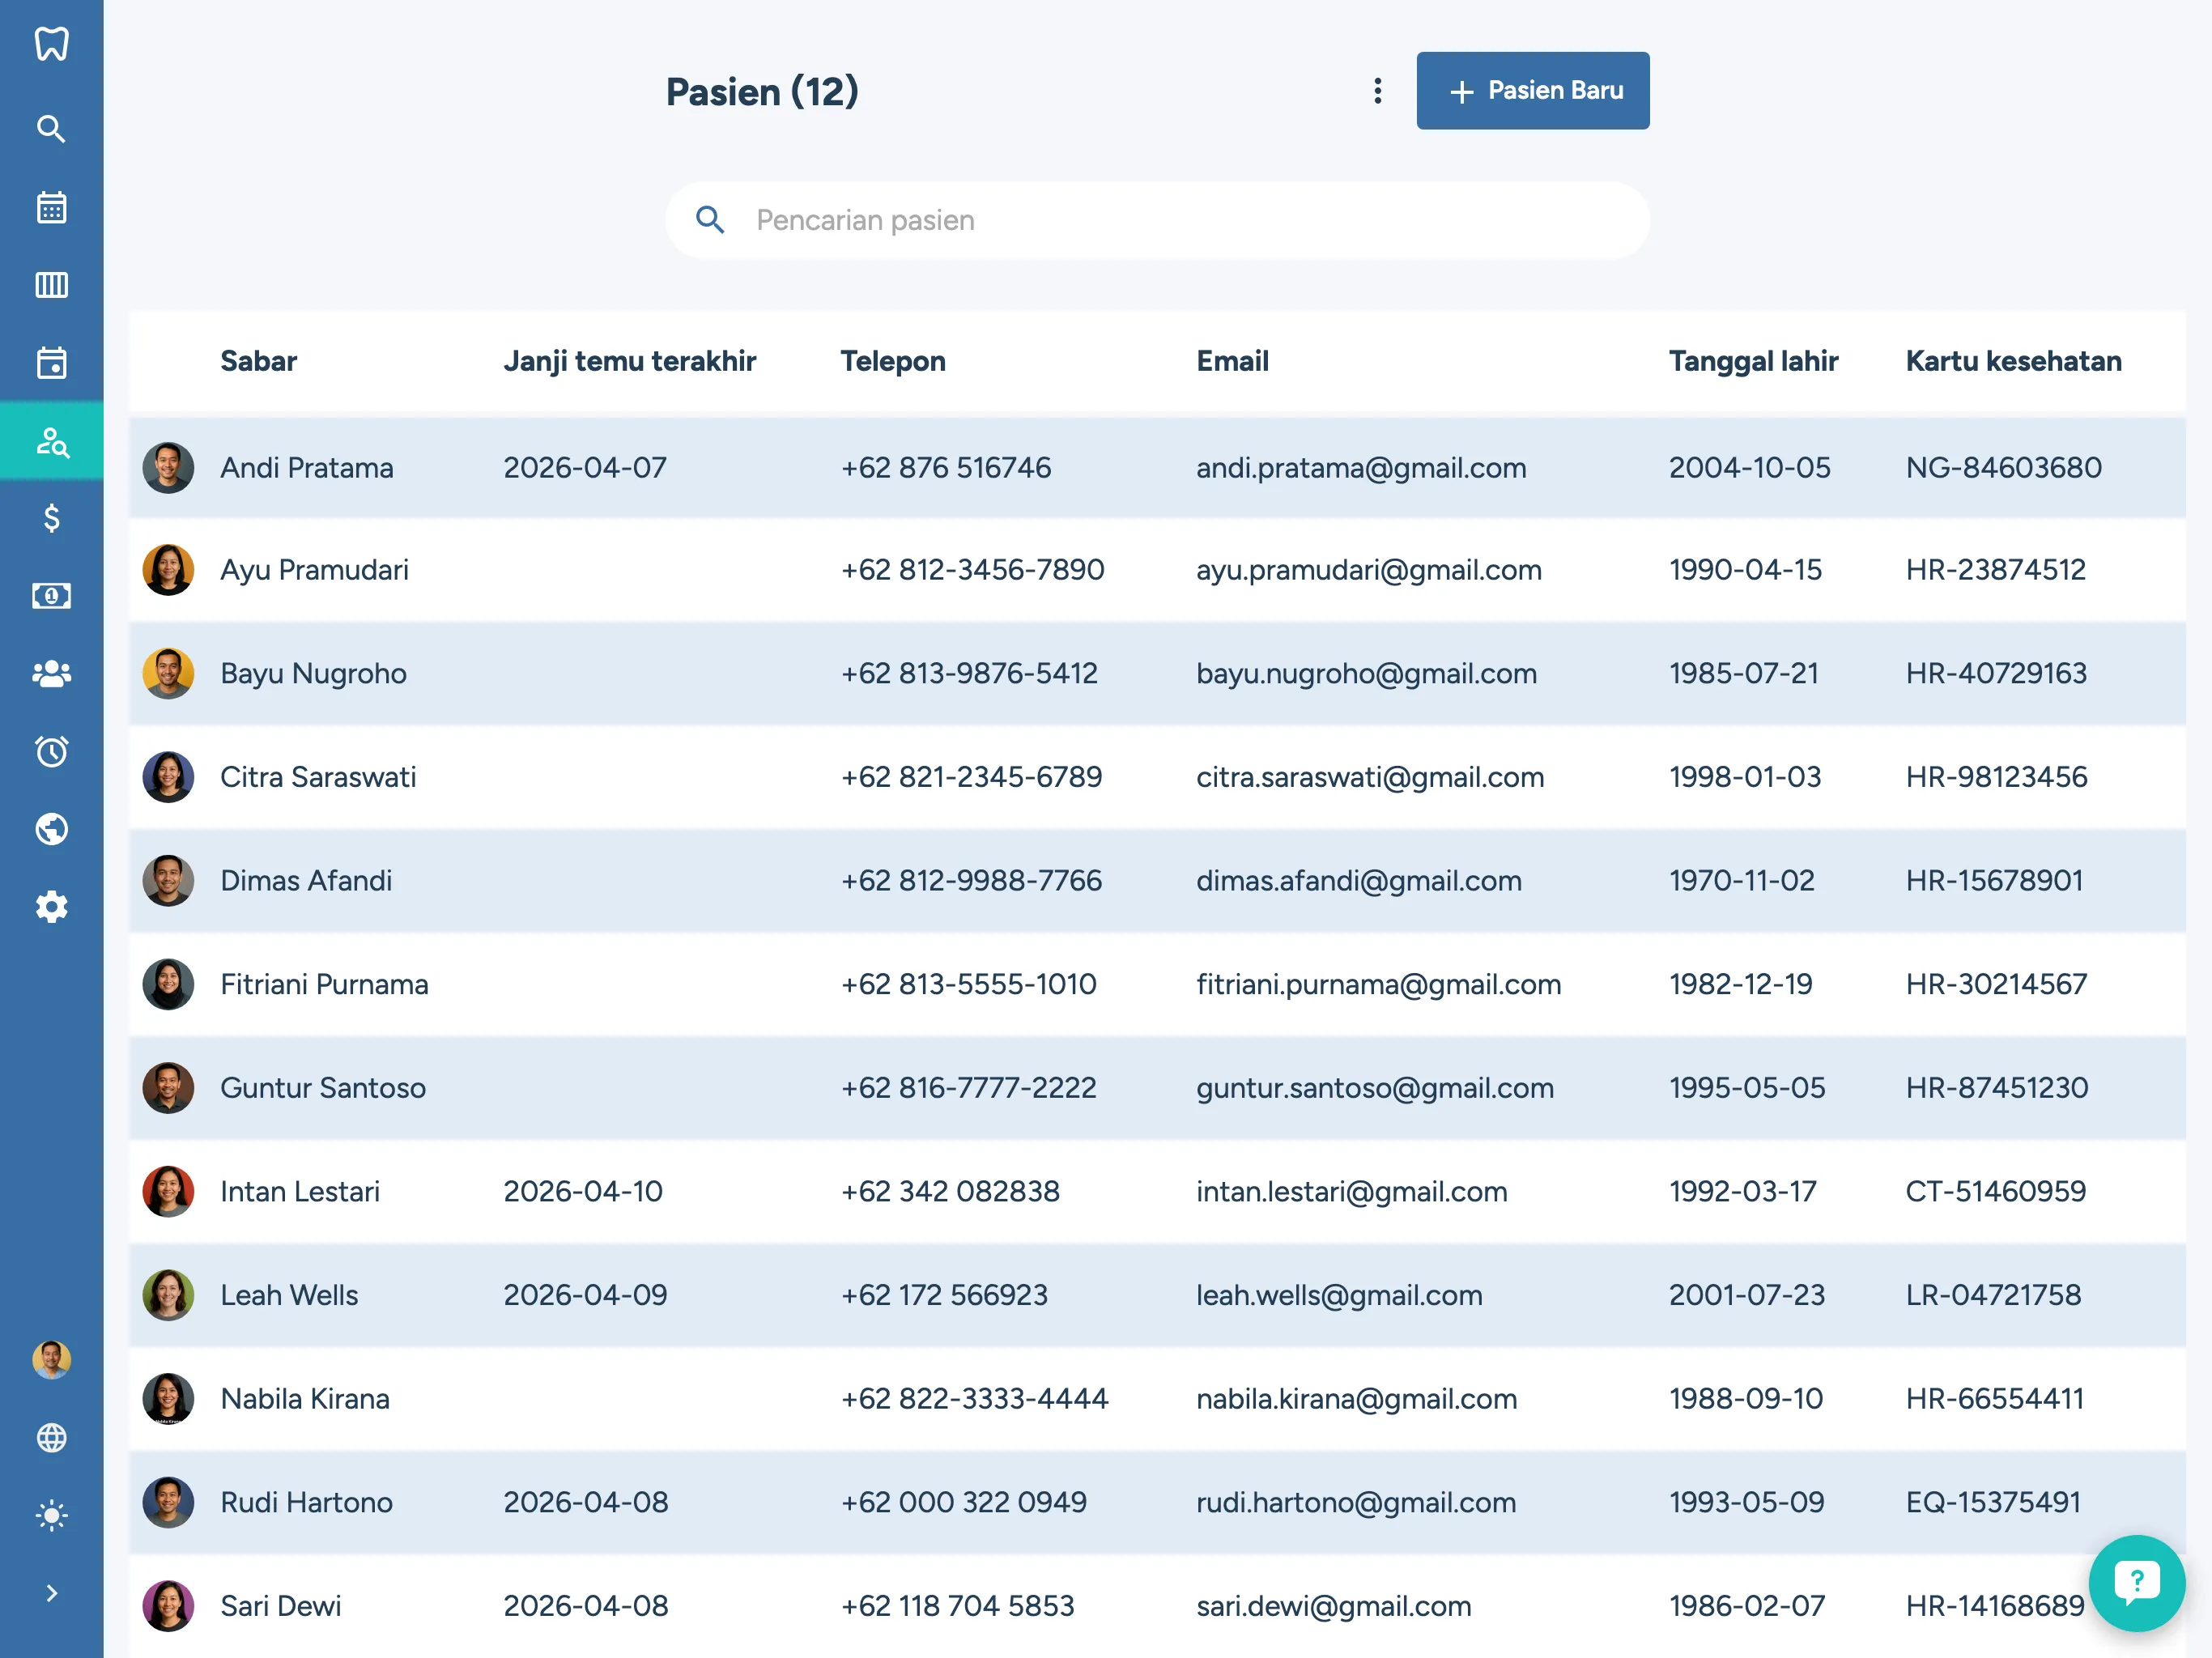The width and height of the screenshot is (2212, 1658).
Task: Open the search icon in the sidebar
Action: click(x=51, y=129)
